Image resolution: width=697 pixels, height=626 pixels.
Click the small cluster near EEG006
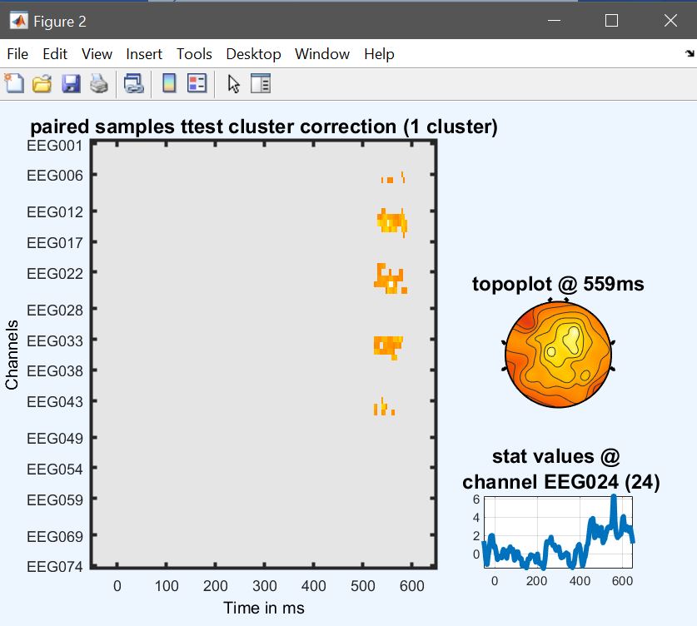pyautogui.click(x=393, y=177)
